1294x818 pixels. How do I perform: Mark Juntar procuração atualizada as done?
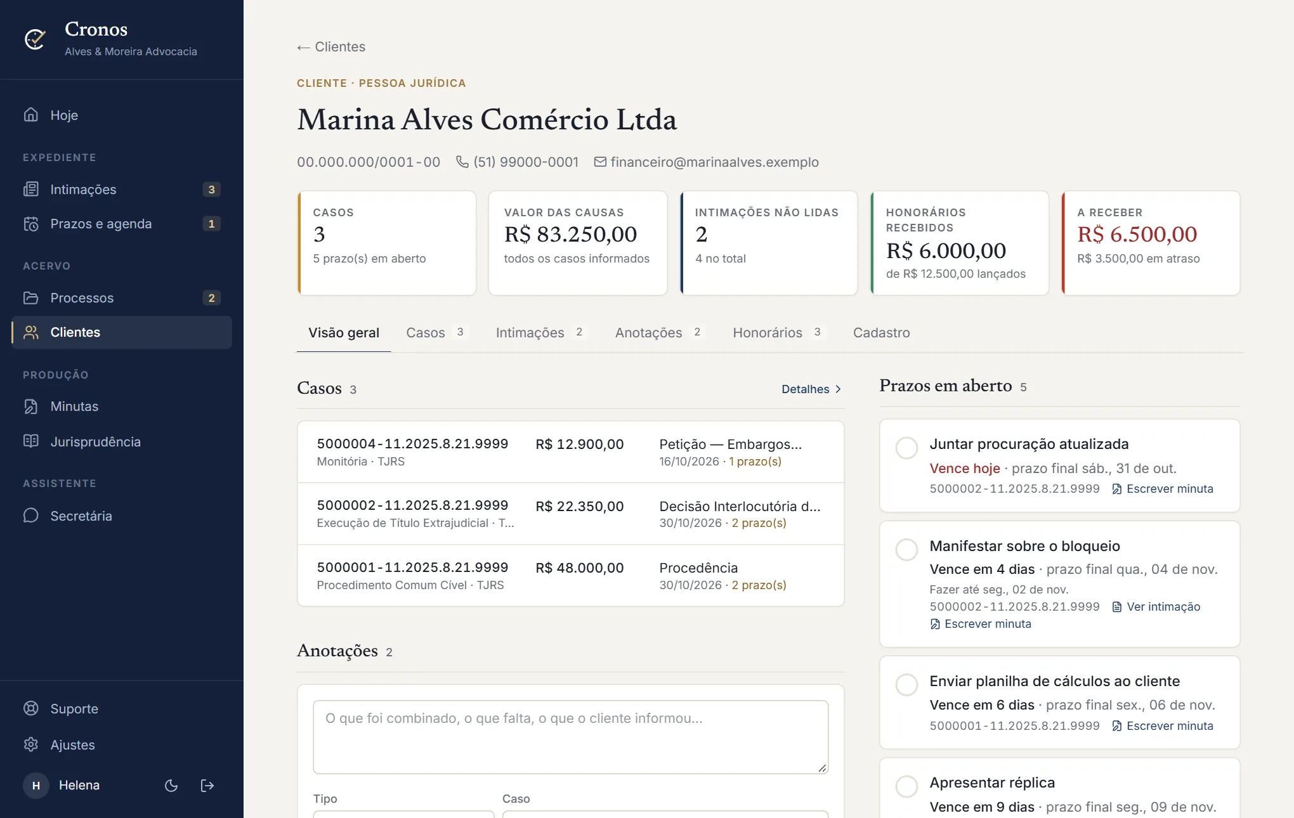(x=906, y=448)
